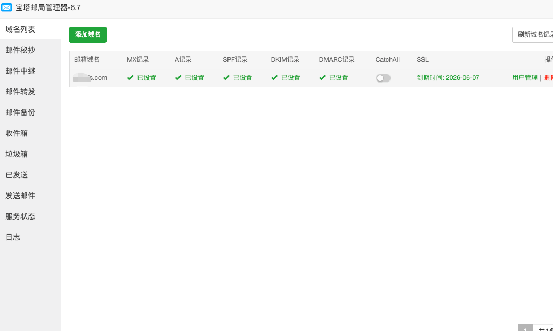
Task: Click the DKIM记录 green checkmark icon
Action: (274, 78)
